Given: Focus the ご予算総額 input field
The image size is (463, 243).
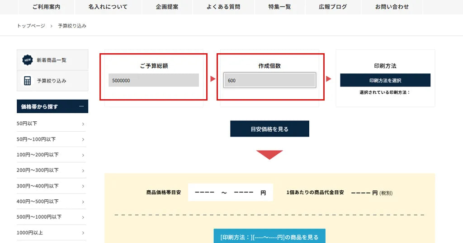Looking at the screenshot, I should [x=153, y=80].
